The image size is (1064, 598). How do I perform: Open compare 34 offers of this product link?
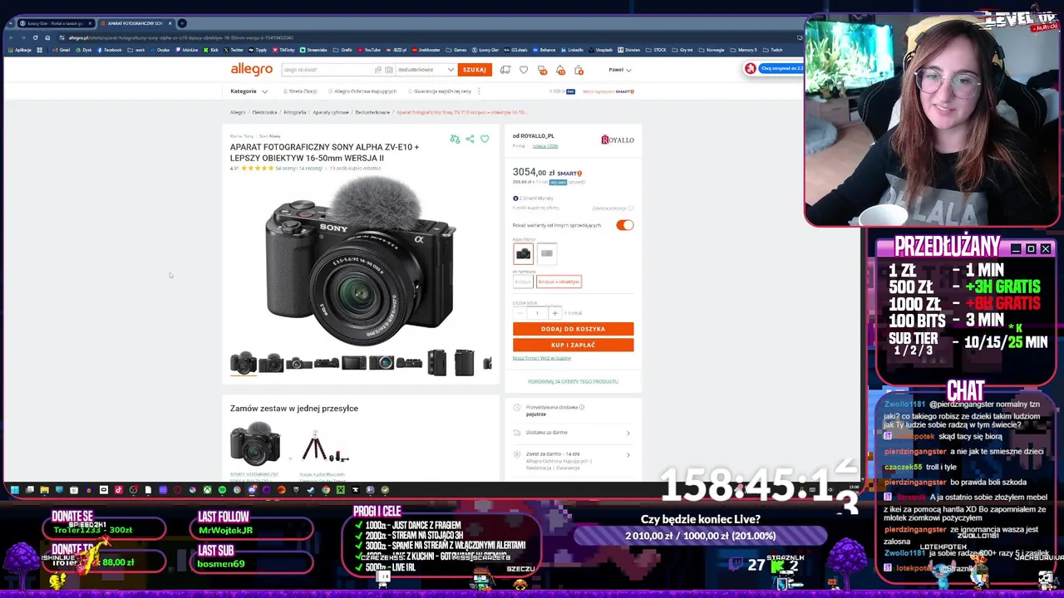(x=573, y=381)
